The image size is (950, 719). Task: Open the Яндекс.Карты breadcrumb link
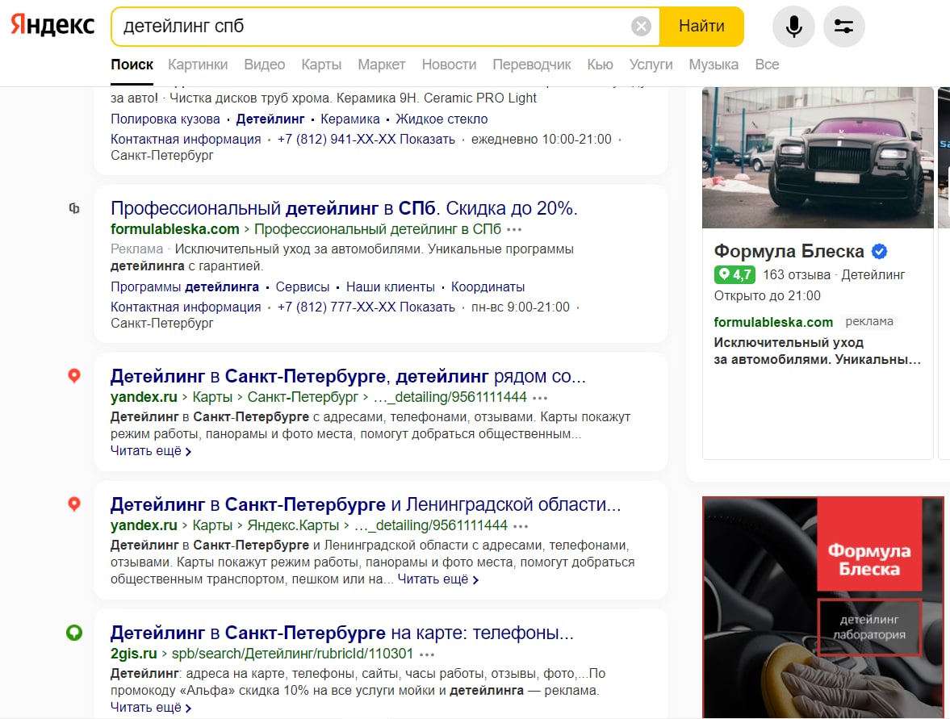[293, 525]
